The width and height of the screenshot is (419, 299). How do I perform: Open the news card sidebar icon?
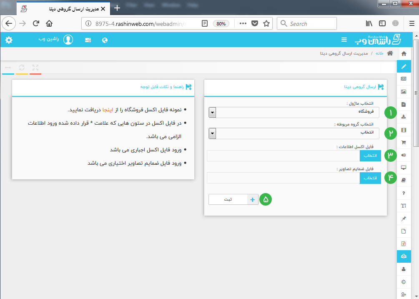click(x=404, y=79)
